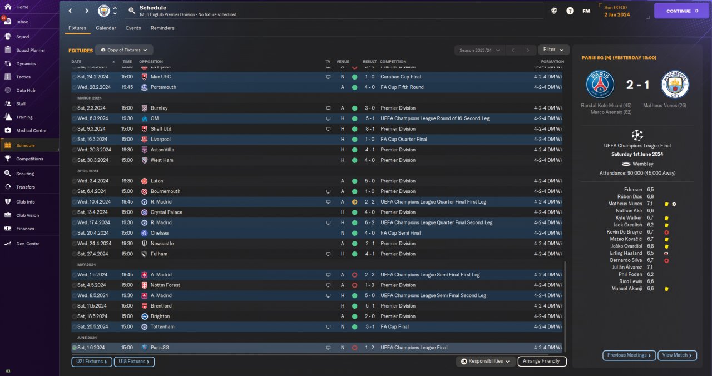Click the Schedule search field
Image resolution: width=712 pixels, height=376 pixels.
point(334,11)
